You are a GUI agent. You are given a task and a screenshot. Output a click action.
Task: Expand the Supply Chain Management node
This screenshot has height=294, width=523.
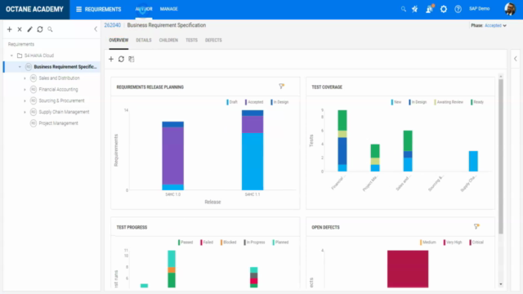click(x=25, y=112)
